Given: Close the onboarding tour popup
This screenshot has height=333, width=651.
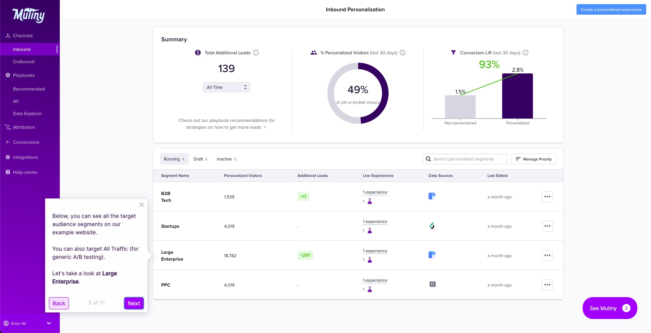Looking at the screenshot, I should [x=141, y=205].
